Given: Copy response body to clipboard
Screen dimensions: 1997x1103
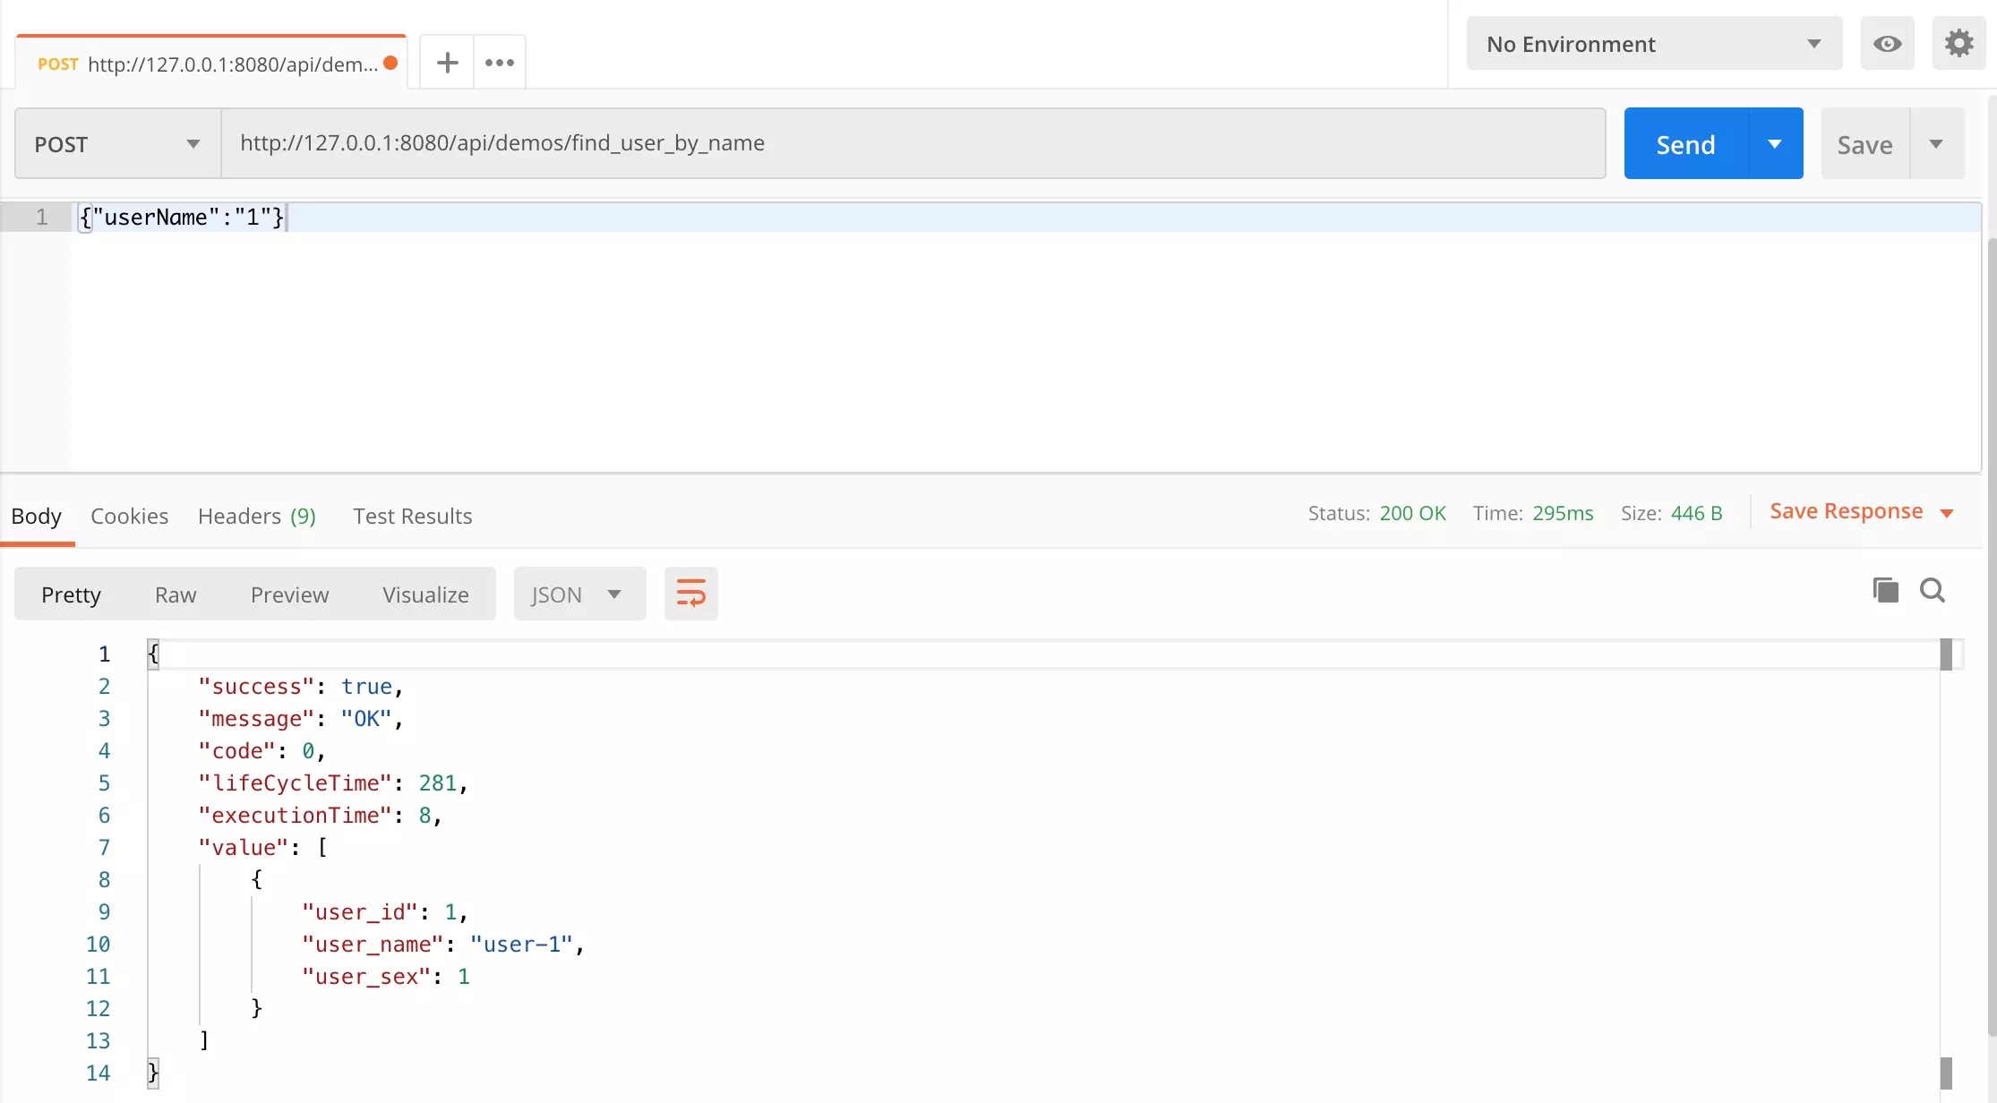Looking at the screenshot, I should tap(1885, 590).
